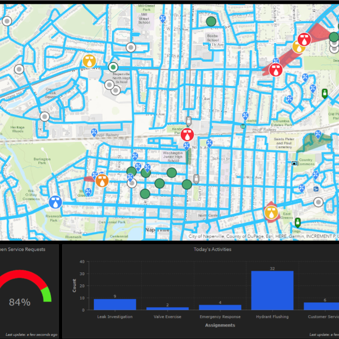The width and height of the screenshot is (339, 339).
Task: Open the red water marker at lower end of red highlighted main
Action: click(276, 70)
